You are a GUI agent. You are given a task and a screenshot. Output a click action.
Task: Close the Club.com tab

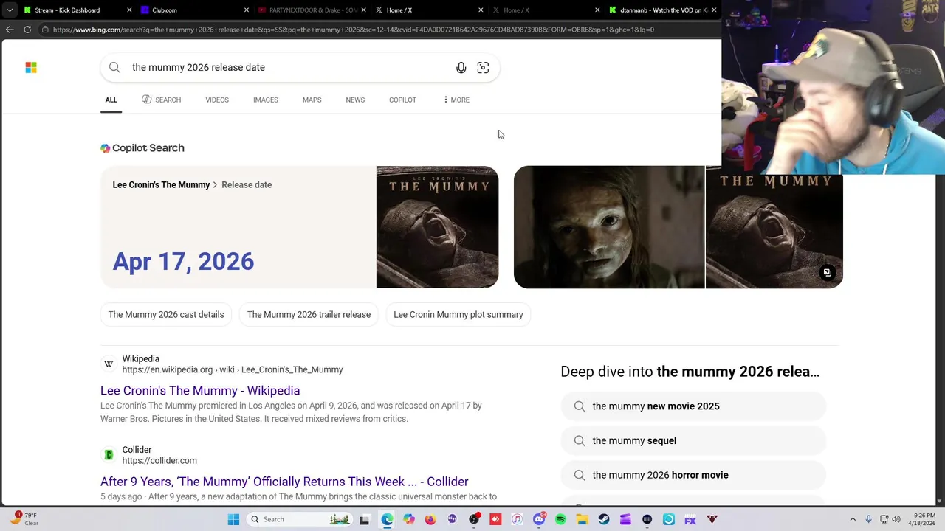247,10
